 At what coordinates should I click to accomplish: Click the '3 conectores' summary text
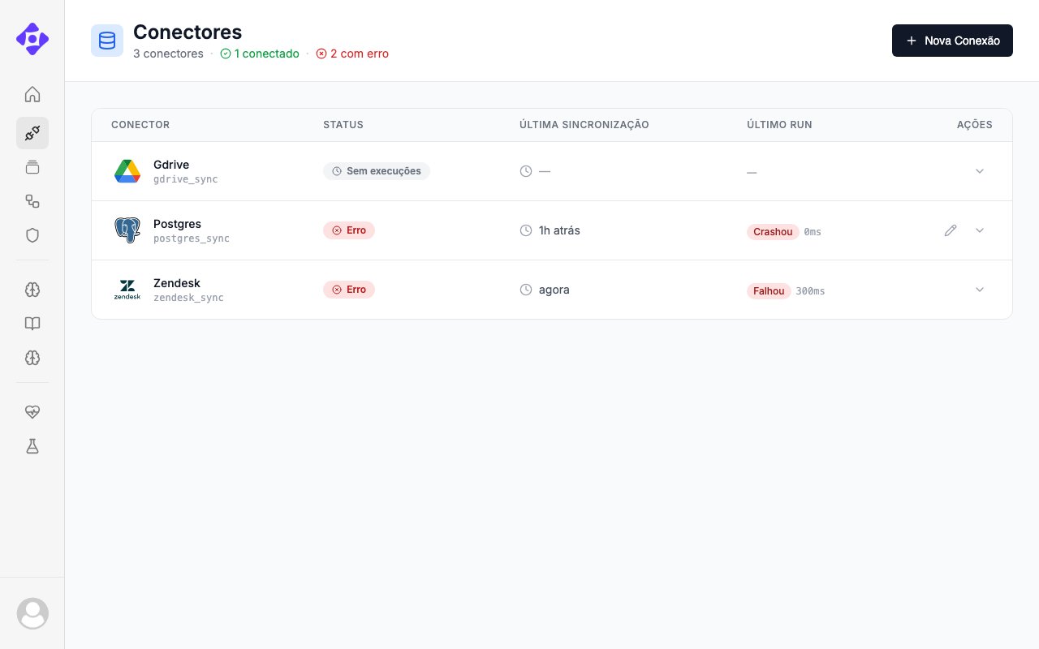coord(168,54)
